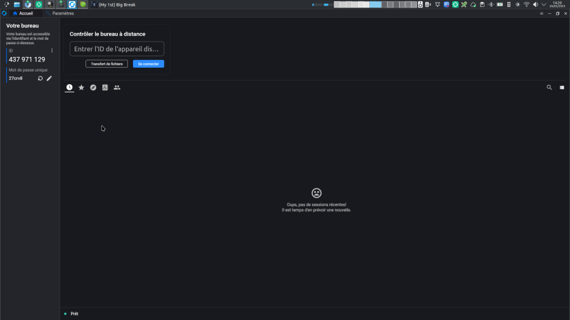Click the search magnifier icon
The height and width of the screenshot is (320, 570).
549,87
